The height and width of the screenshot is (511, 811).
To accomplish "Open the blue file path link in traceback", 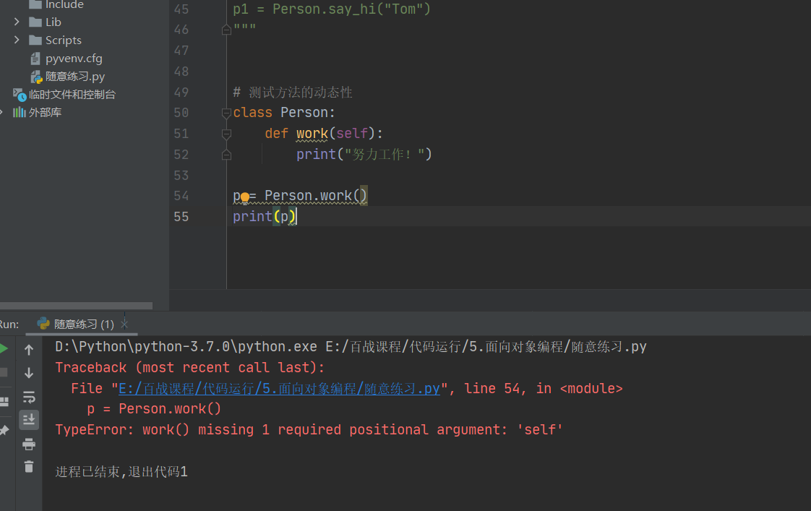I will coord(279,388).
